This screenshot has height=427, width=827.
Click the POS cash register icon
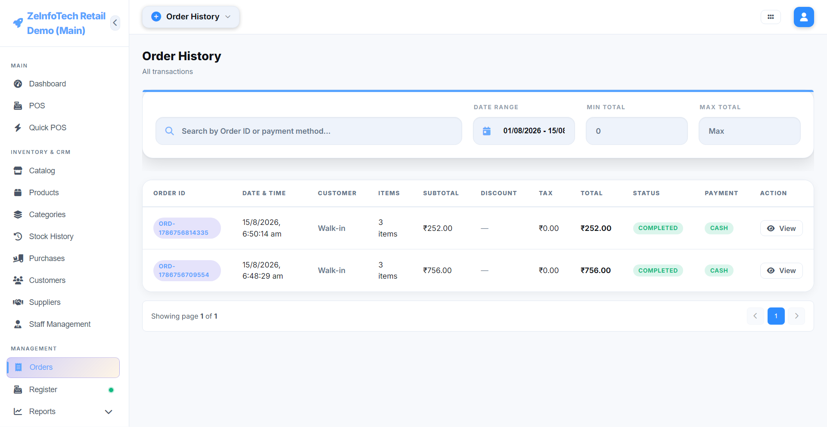pos(18,106)
